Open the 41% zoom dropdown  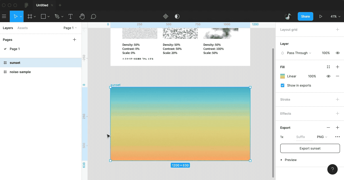[x=335, y=16]
